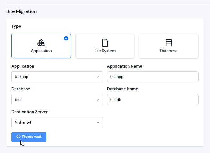
Task: Click the Type label
Action: (x=16, y=26)
